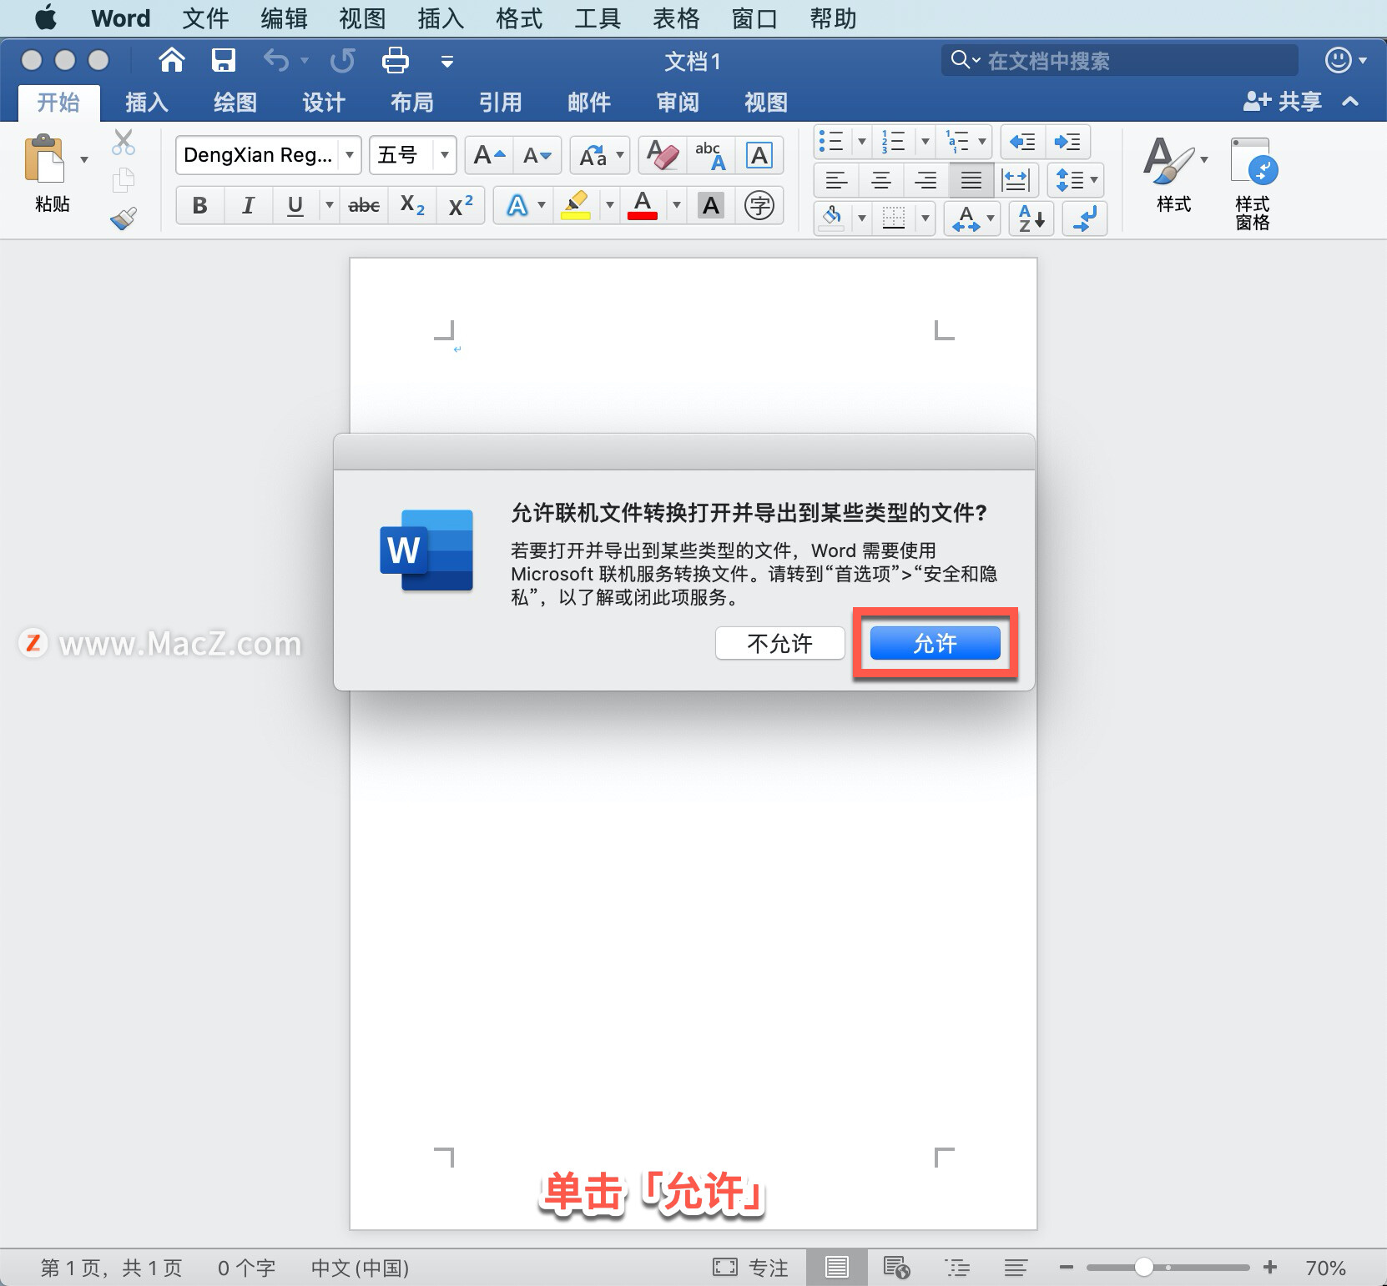
Task: Open the Apple menu
Action: click(x=46, y=18)
